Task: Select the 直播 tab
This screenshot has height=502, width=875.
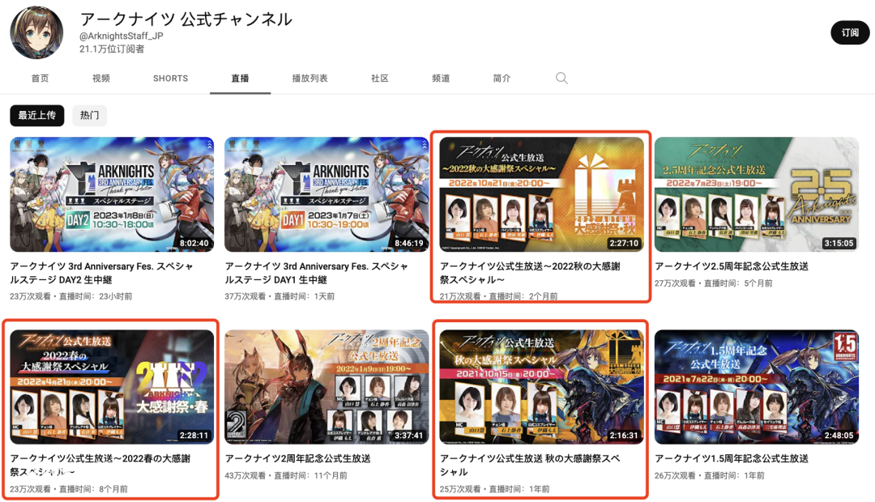Action: click(x=240, y=79)
